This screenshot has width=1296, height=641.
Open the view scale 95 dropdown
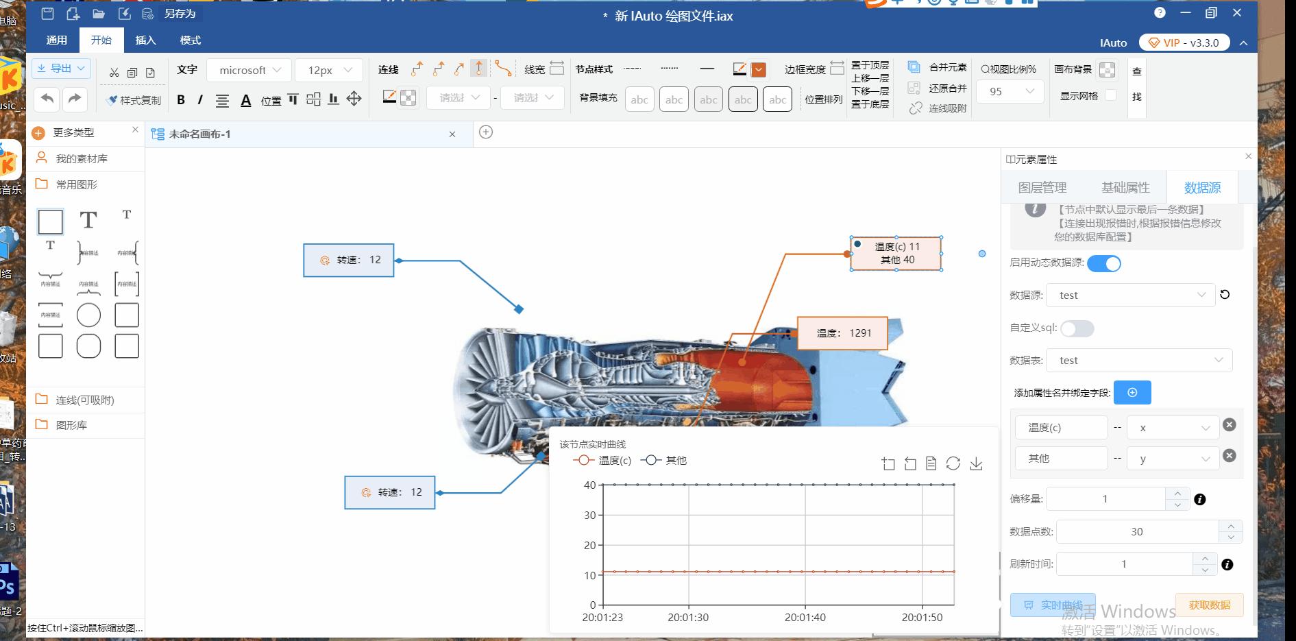coord(1010,92)
